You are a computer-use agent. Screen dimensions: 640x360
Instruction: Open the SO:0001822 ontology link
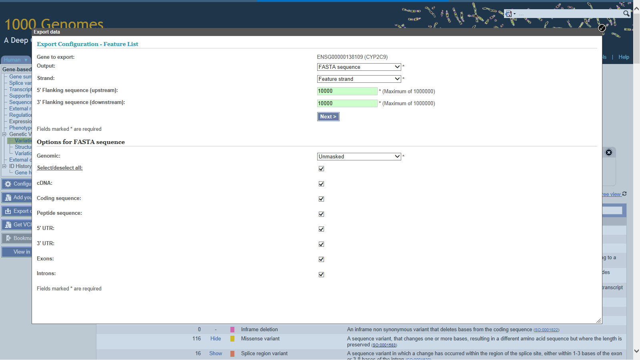546,330
